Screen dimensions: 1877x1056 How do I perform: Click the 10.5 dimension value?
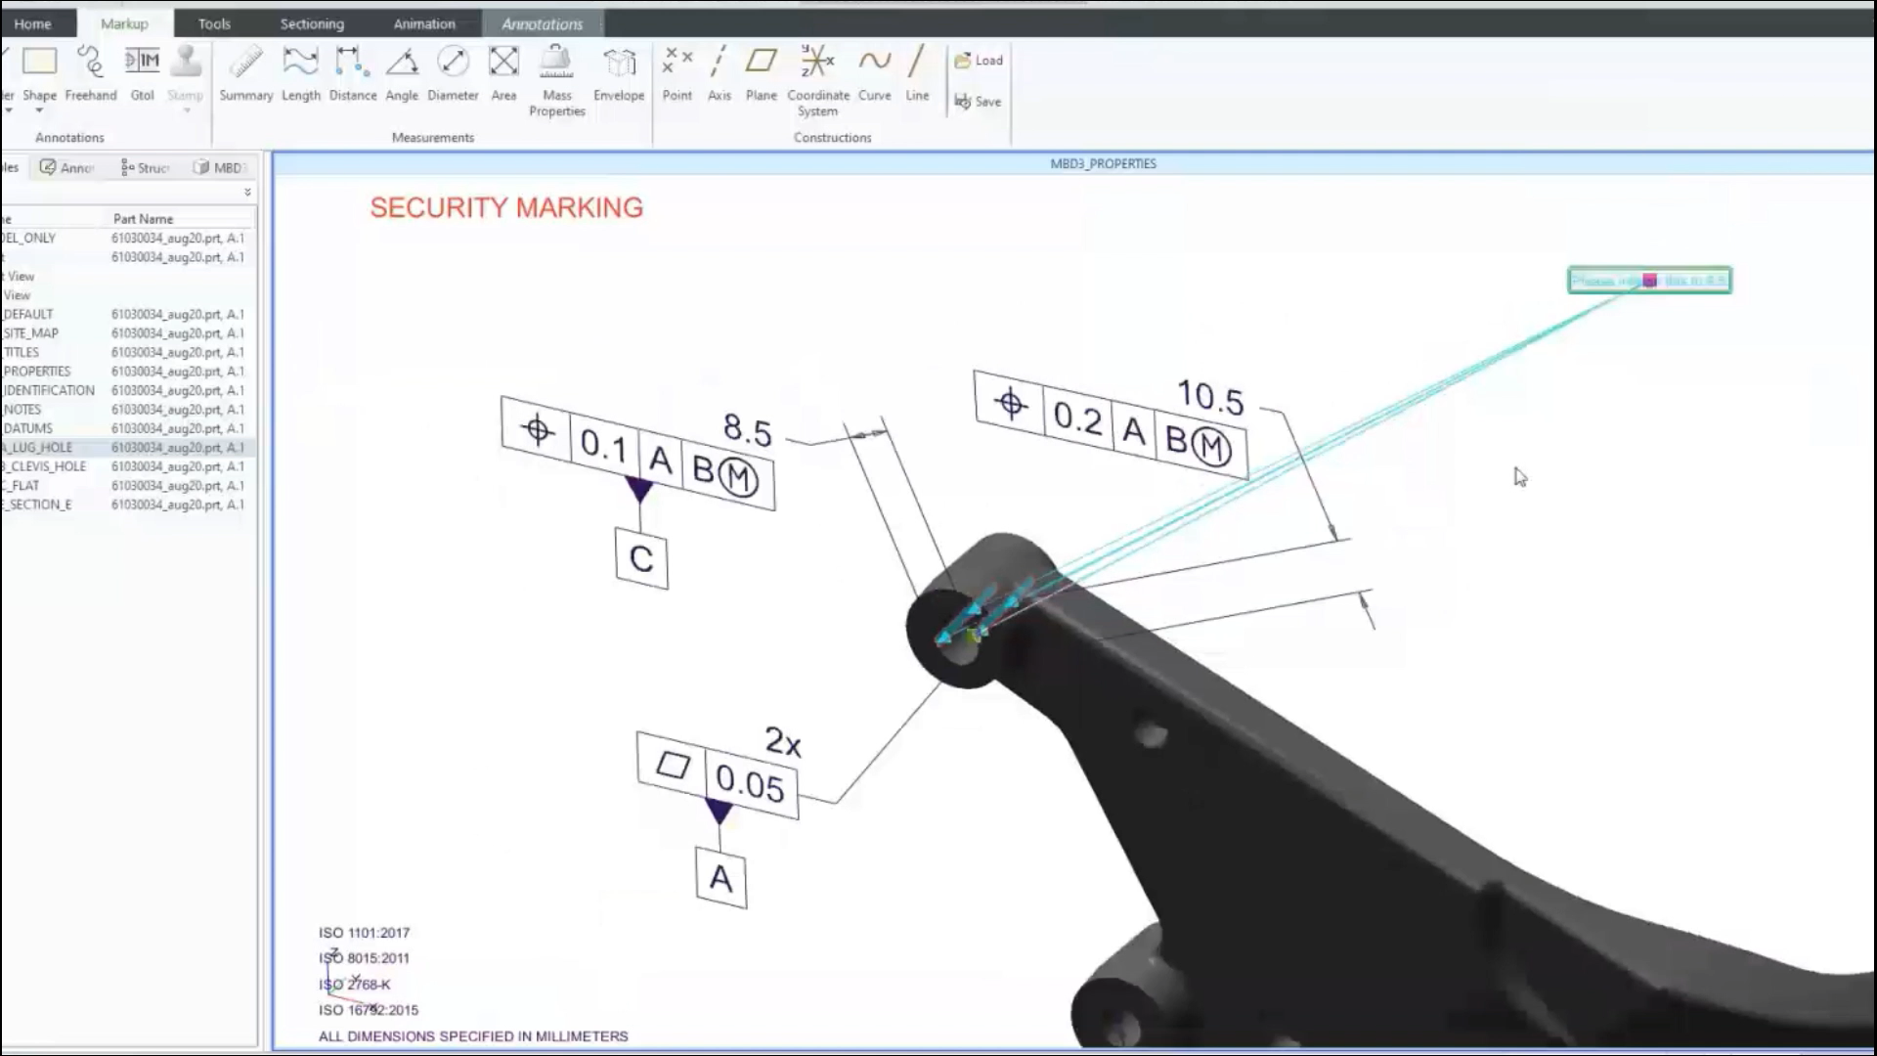coord(1211,397)
